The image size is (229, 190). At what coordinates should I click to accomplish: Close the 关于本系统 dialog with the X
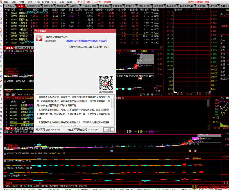[x=114, y=31]
